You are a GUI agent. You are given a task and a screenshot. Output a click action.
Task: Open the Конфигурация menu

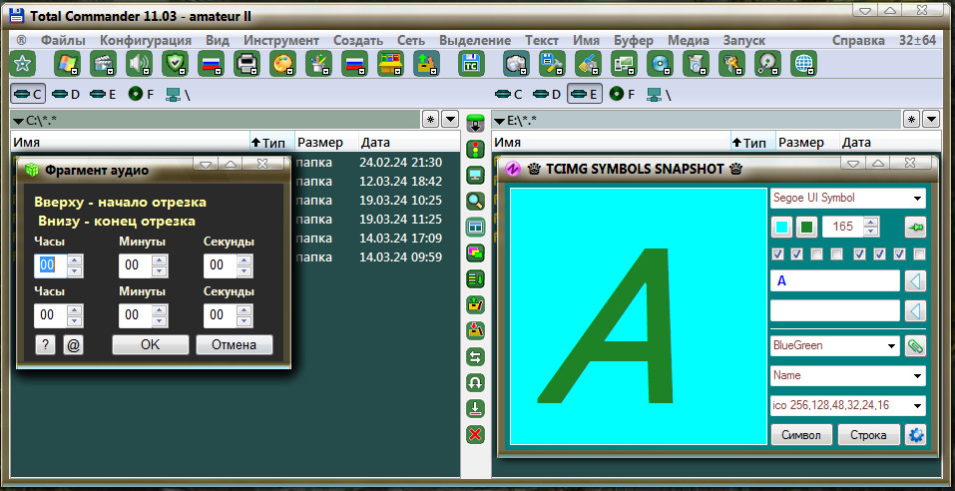(x=146, y=40)
